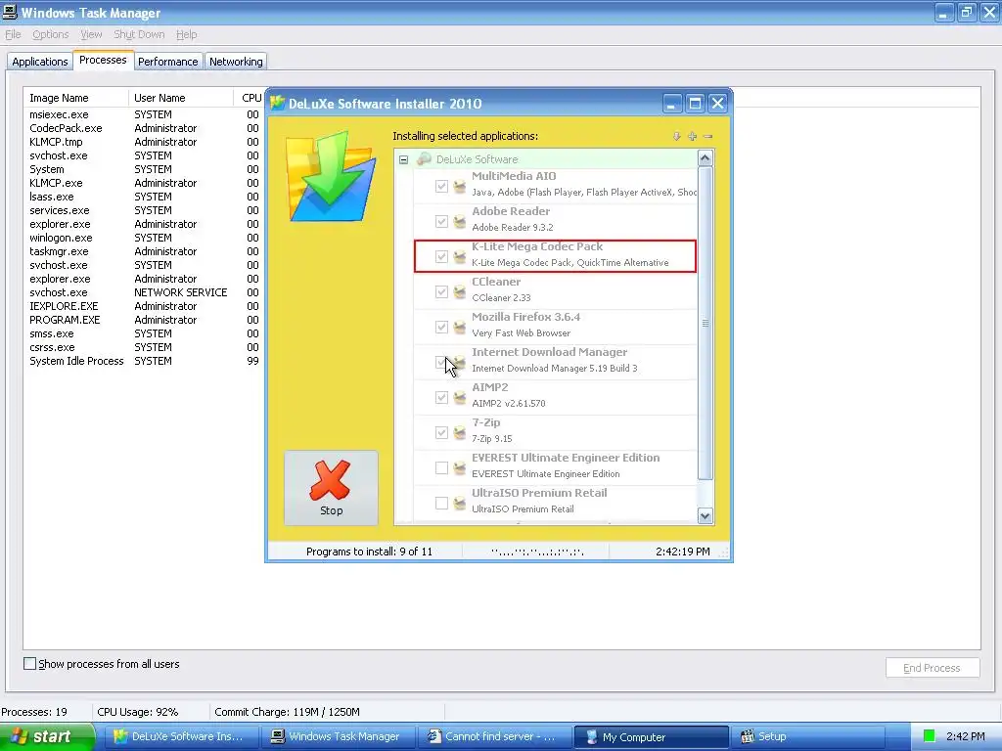Open the Setup window from the taskbar
This screenshot has height=751, width=1002.
tap(808, 736)
